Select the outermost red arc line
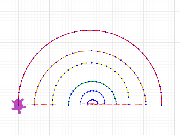The height and width of the screenshot is (135, 180). tap(90, 30)
